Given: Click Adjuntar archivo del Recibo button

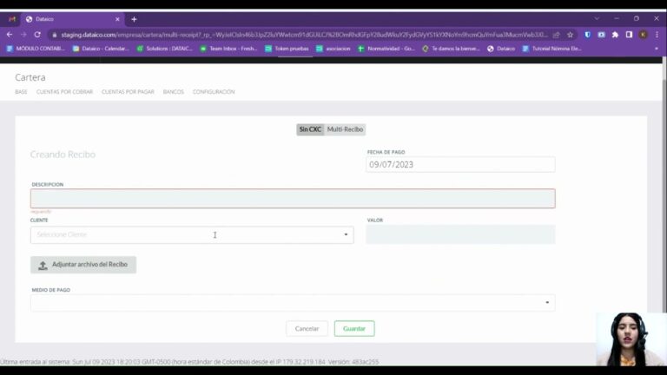Looking at the screenshot, I should 83,265.
